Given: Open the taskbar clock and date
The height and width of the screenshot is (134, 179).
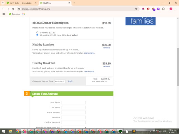Looking at the screenshot, I should point(172,131).
